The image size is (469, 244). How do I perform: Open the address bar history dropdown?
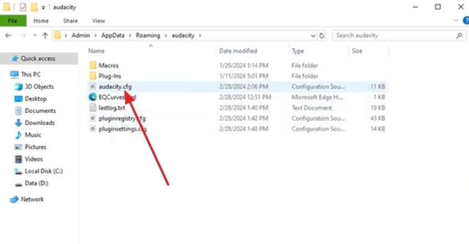click(x=313, y=36)
